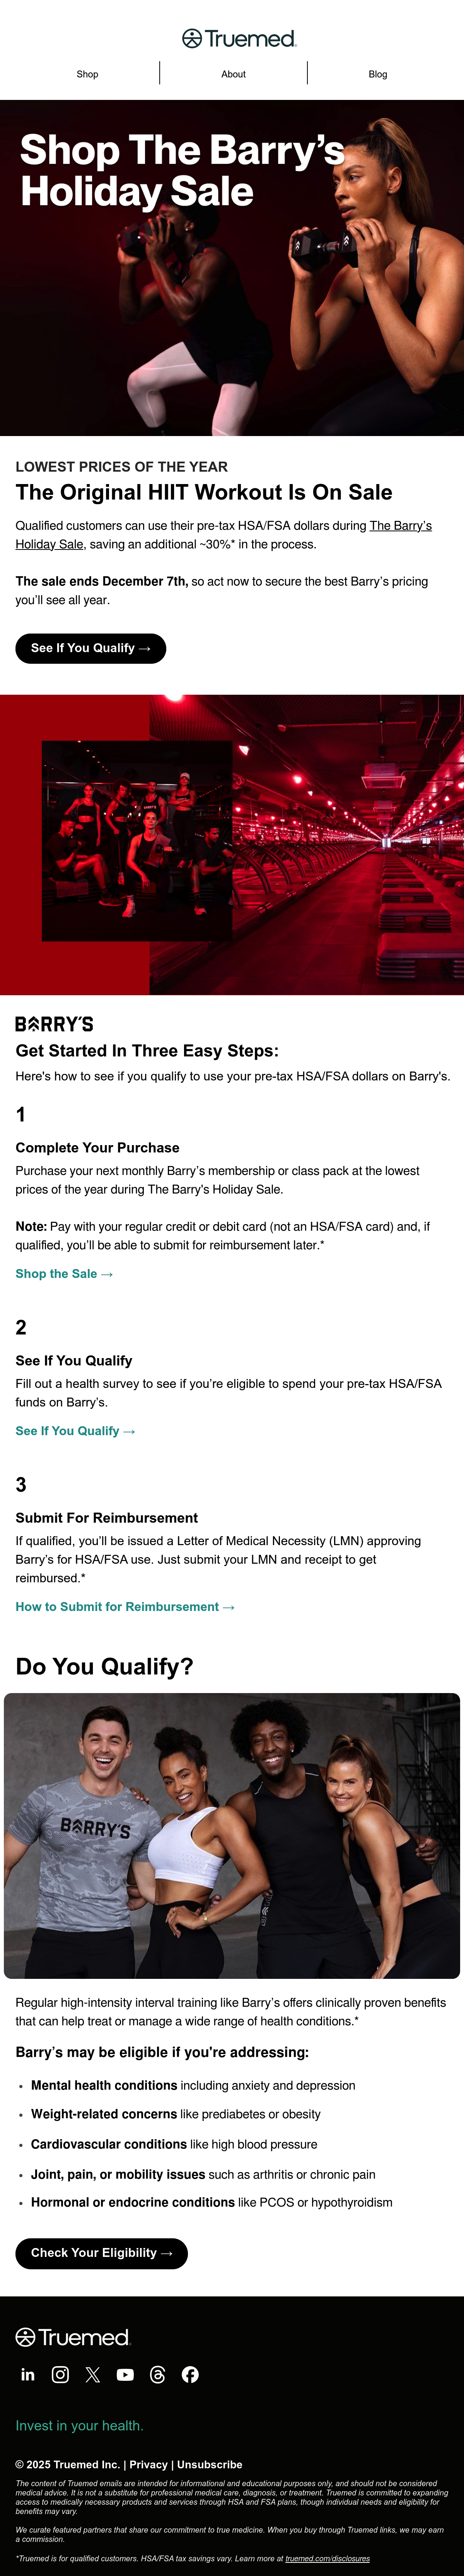The image size is (464, 2576).
Task: Follow the Shop the Sale link
Action: coord(64,1274)
